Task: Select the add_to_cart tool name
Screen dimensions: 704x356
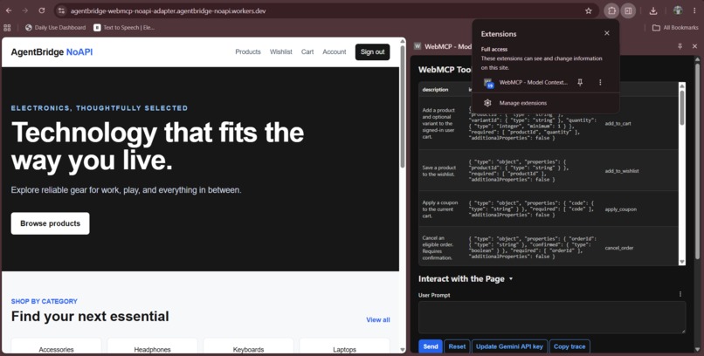Action: pos(618,123)
